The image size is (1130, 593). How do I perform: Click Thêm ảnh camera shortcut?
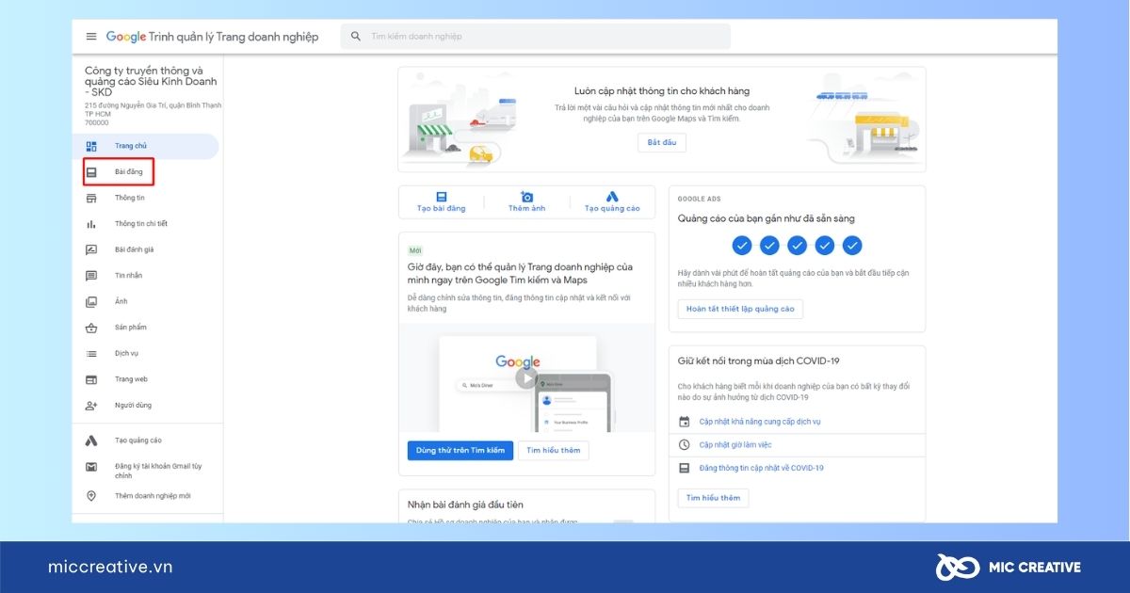pyautogui.click(x=526, y=202)
